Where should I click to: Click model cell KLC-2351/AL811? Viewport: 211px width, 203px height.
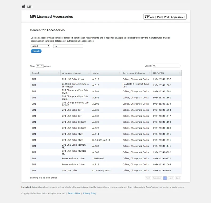(101, 140)
